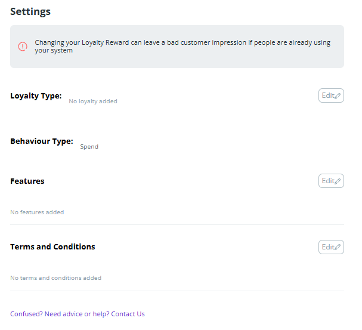The height and width of the screenshot is (330, 362).
Task: Click the 'Confused? Need advice or help?' text
Action: click(60, 314)
